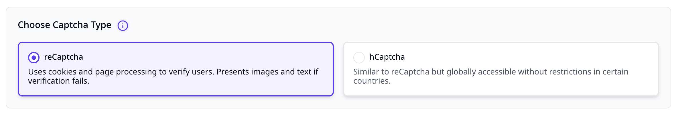Click the reCaptcha label text
678x117 pixels.
64,57
